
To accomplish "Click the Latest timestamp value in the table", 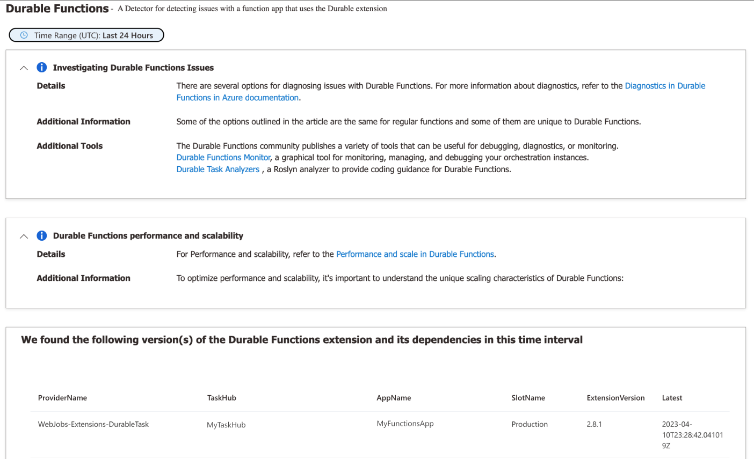I will click(693, 434).
